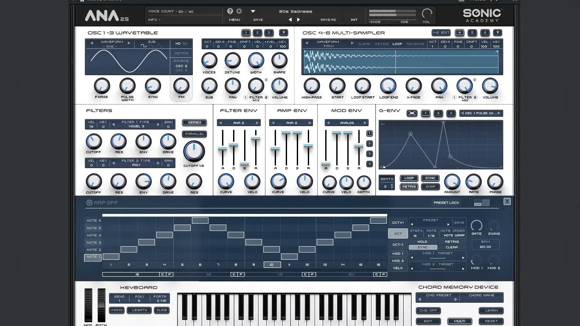Image resolution: width=580 pixels, height=326 pixels.
Task: Click the VOICES knob
Action: (209, 61)
